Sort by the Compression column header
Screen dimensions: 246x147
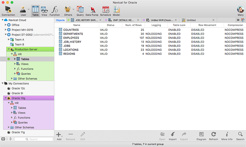(x=235, y=25)
